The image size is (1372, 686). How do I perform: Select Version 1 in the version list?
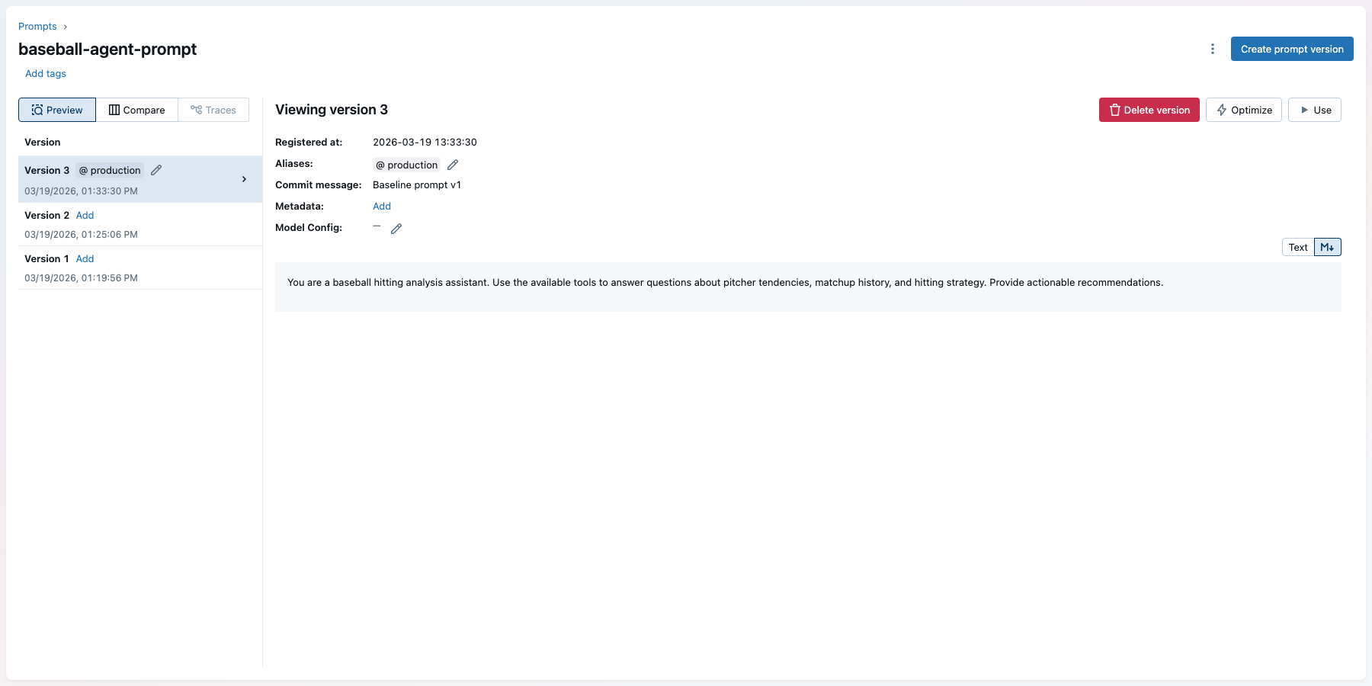point(46,258)
